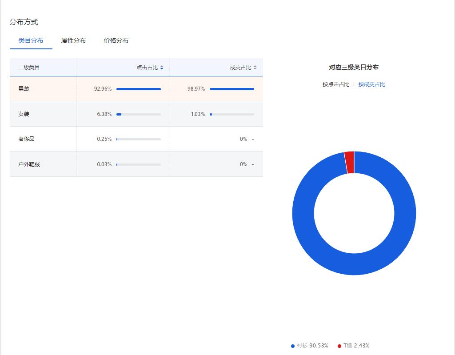
Task: Sort by 点击占比 column arrows
Action: tap(162, 68)
